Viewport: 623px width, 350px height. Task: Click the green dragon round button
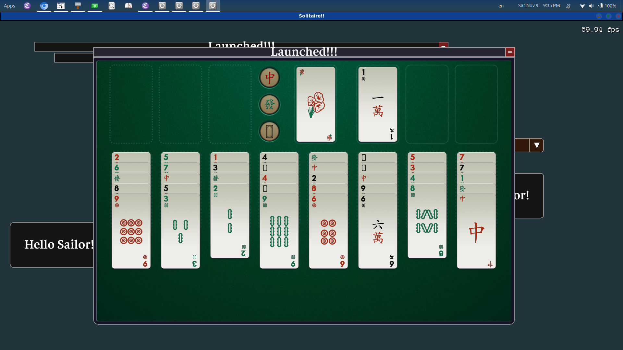(269, 105)
